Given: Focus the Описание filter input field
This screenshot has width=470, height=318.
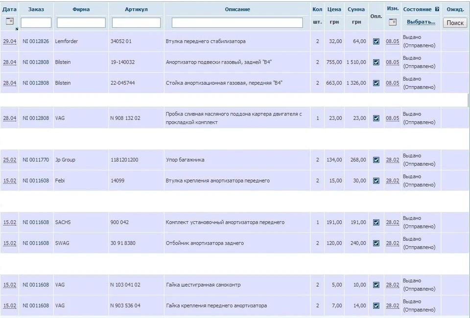Looking at the screenshot, I should 237,23.
